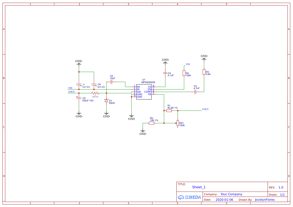The height and width of the screenshot is (207, 293).
Task: Click the COMP pin label on U1
Action: [147, 92]
